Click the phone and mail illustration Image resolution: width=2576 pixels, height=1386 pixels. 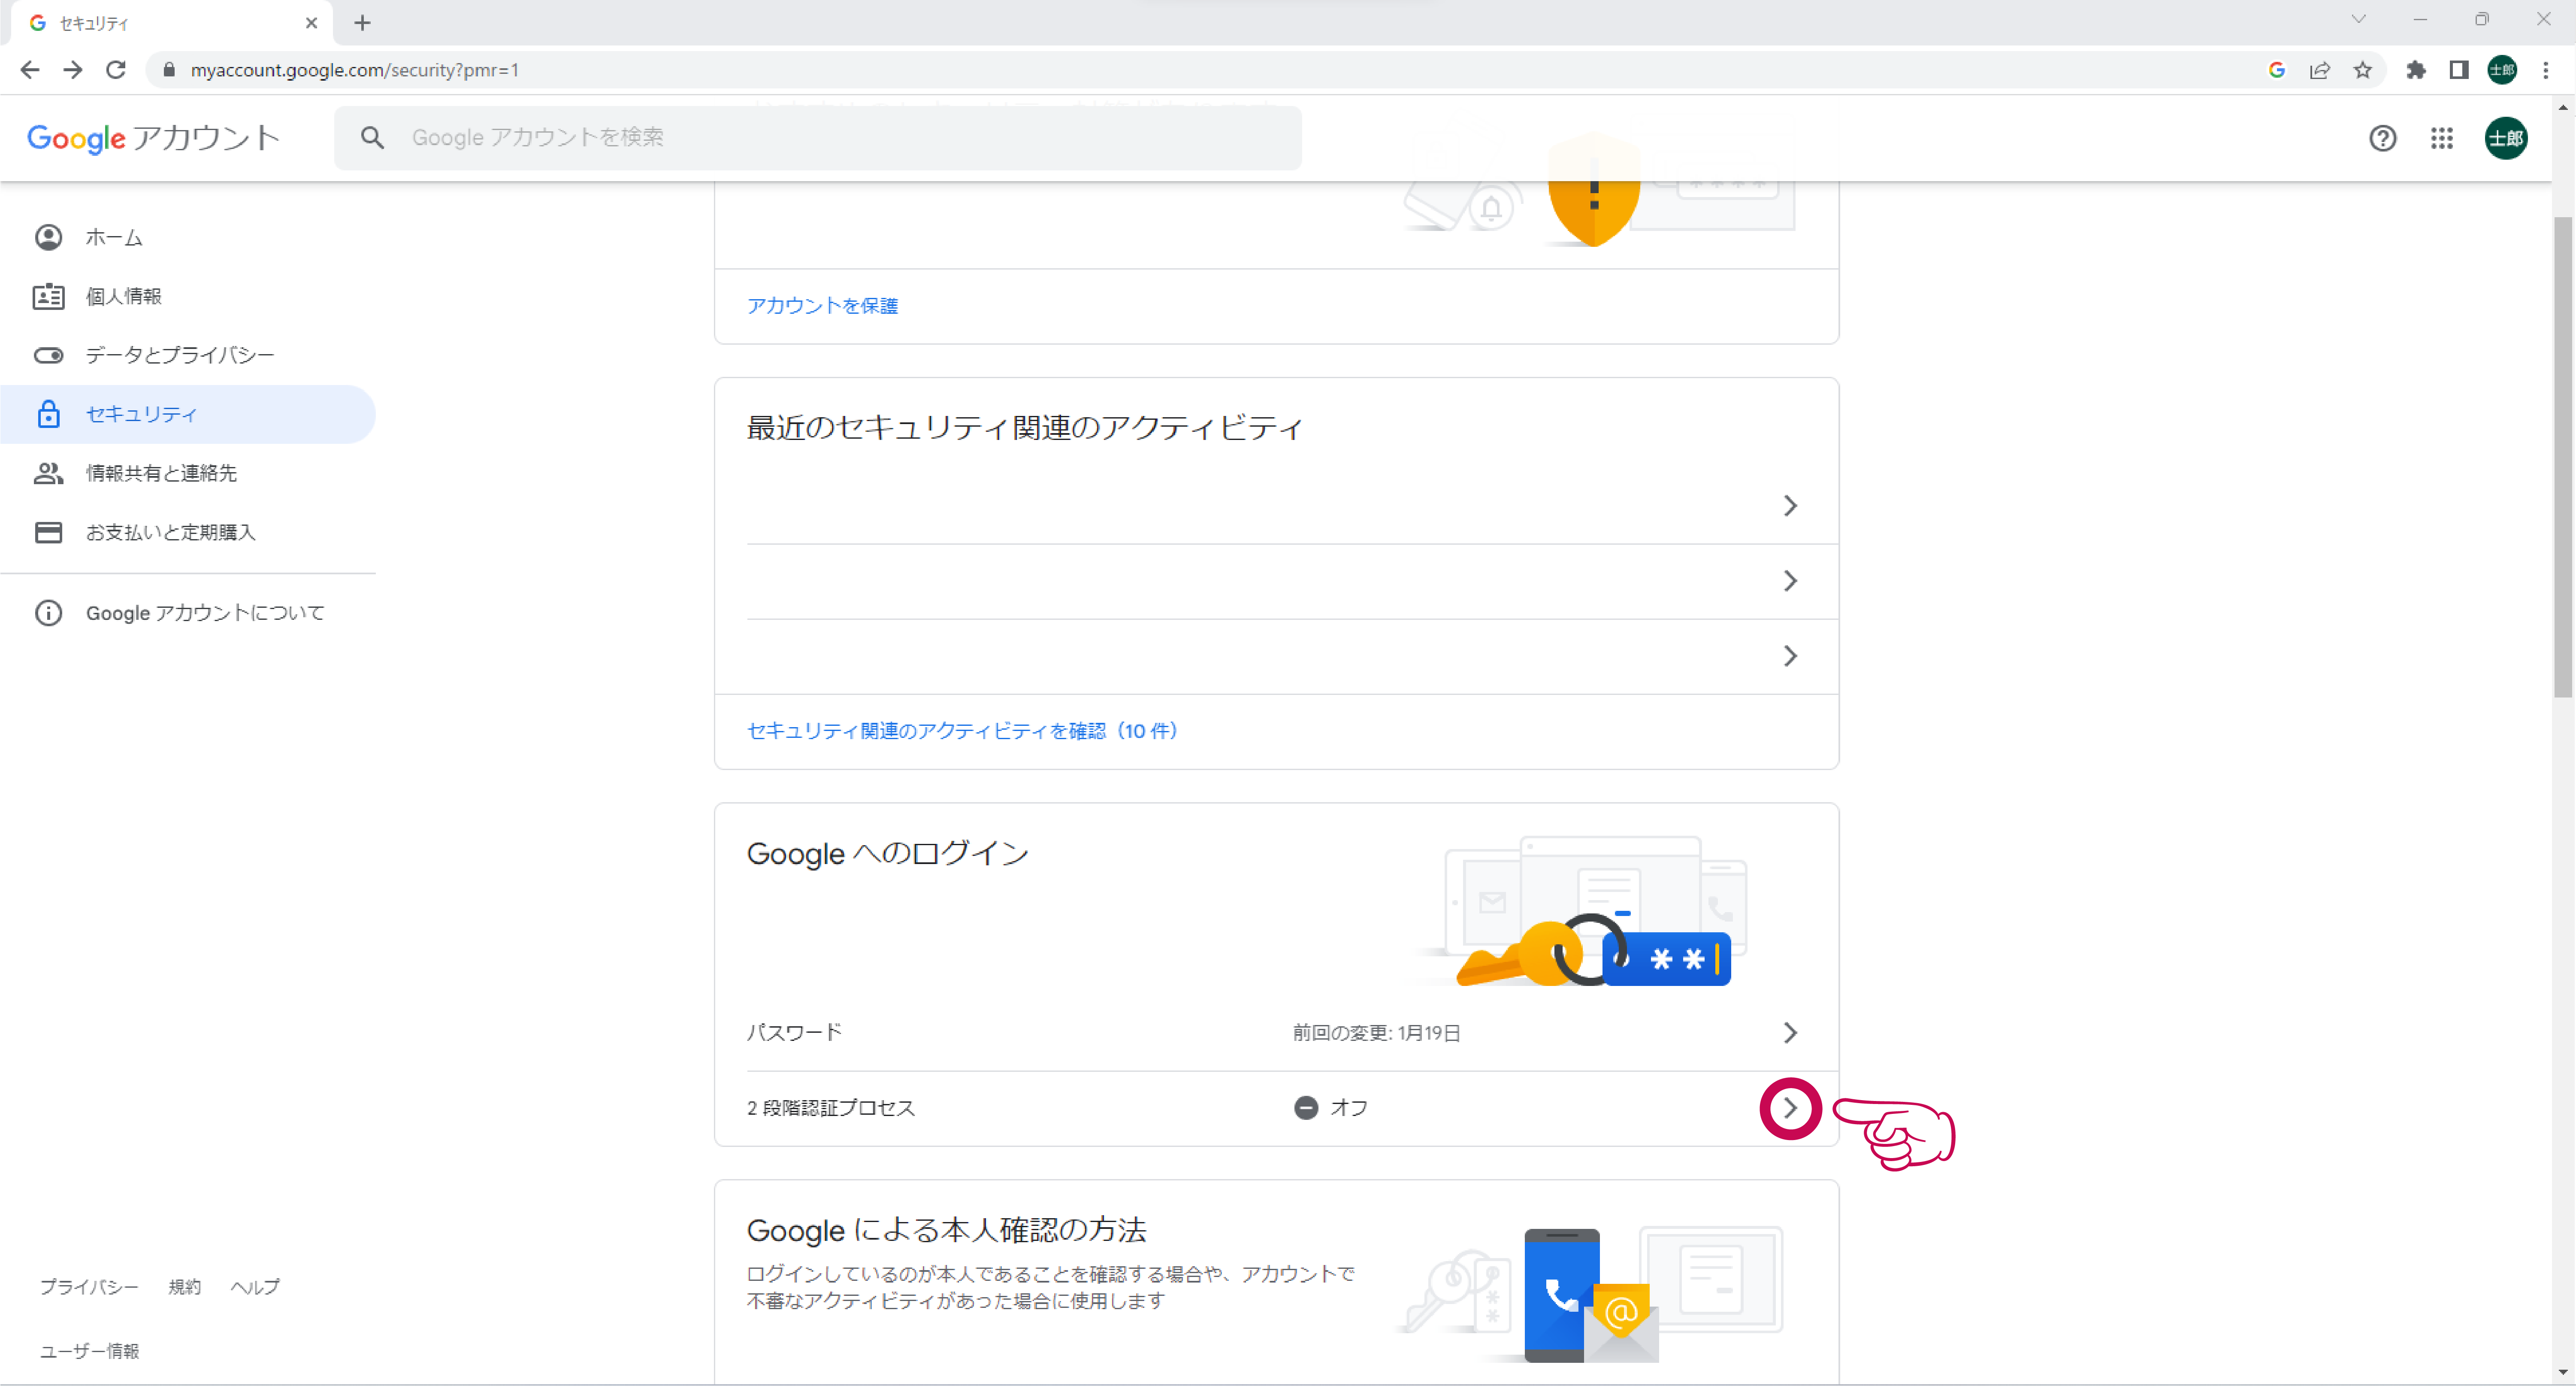click(x=1590, y=1294)
